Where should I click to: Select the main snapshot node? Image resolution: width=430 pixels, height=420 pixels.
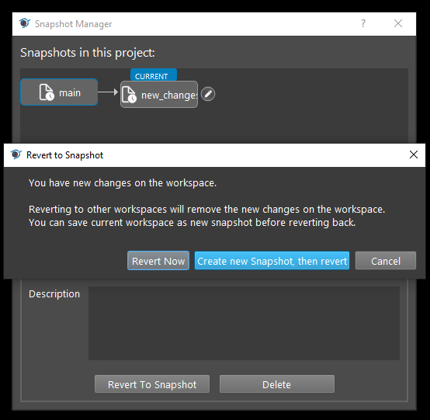pos(59,92)
